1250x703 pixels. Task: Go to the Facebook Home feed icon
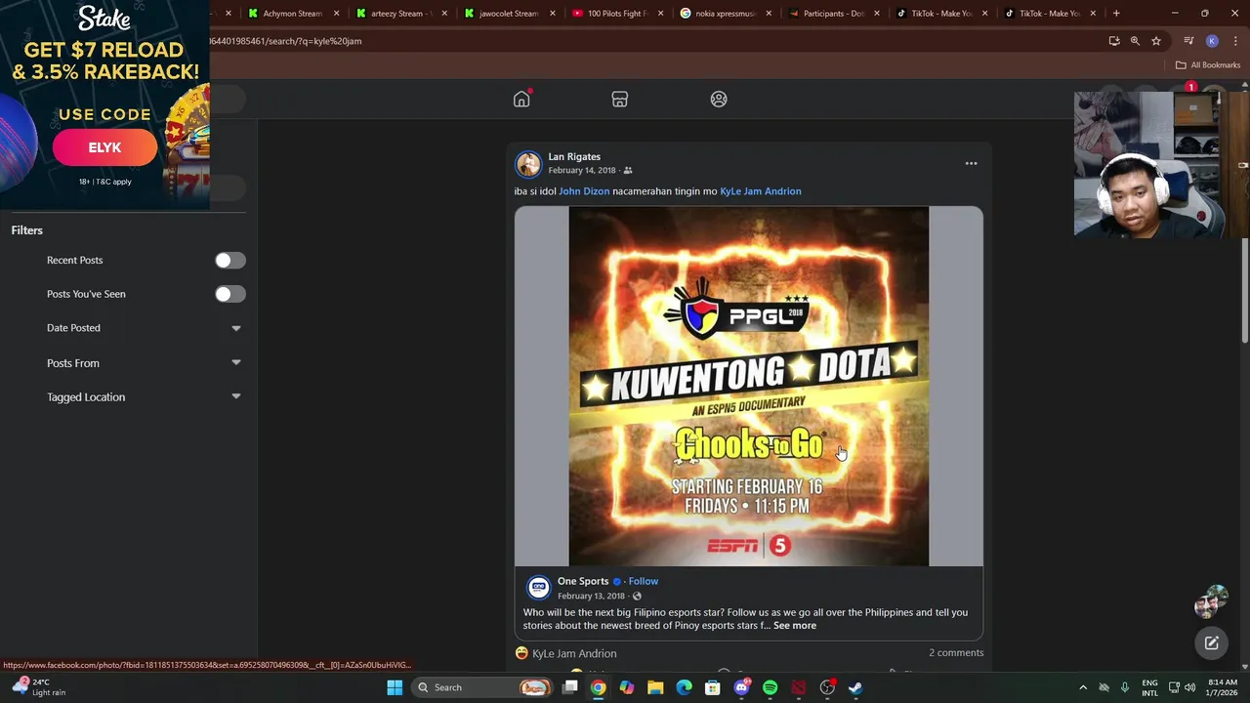tap(521, 100)
